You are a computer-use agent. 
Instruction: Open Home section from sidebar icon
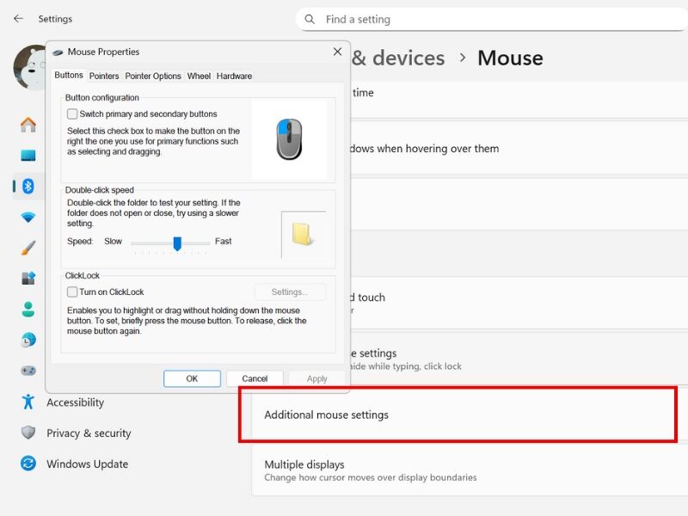(x=28, y=125)
